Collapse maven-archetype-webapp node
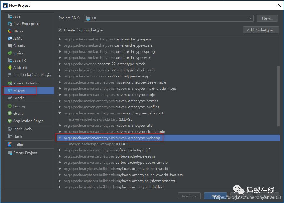The width and height of the screenshot is (284, 203). (x=60, y=138)
